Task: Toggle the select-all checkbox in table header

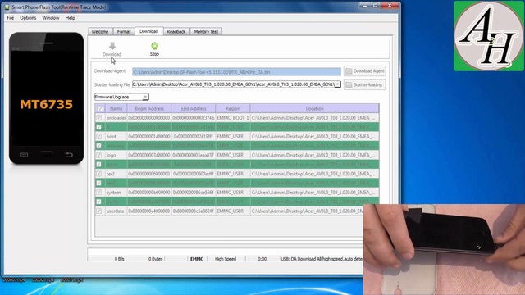Action: pos(100,108)
